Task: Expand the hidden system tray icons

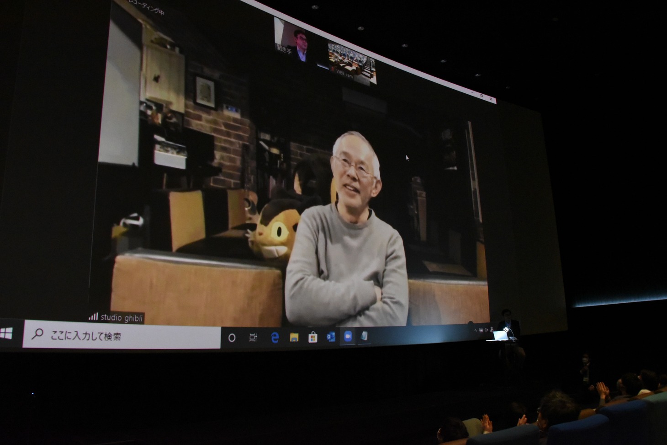Action: (475, 330)
